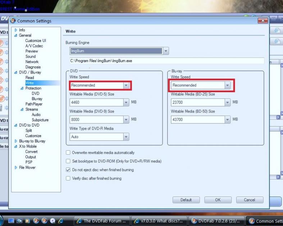Select Customize under DVD to DVD
283x226 pixels.
tap(33, 136)
